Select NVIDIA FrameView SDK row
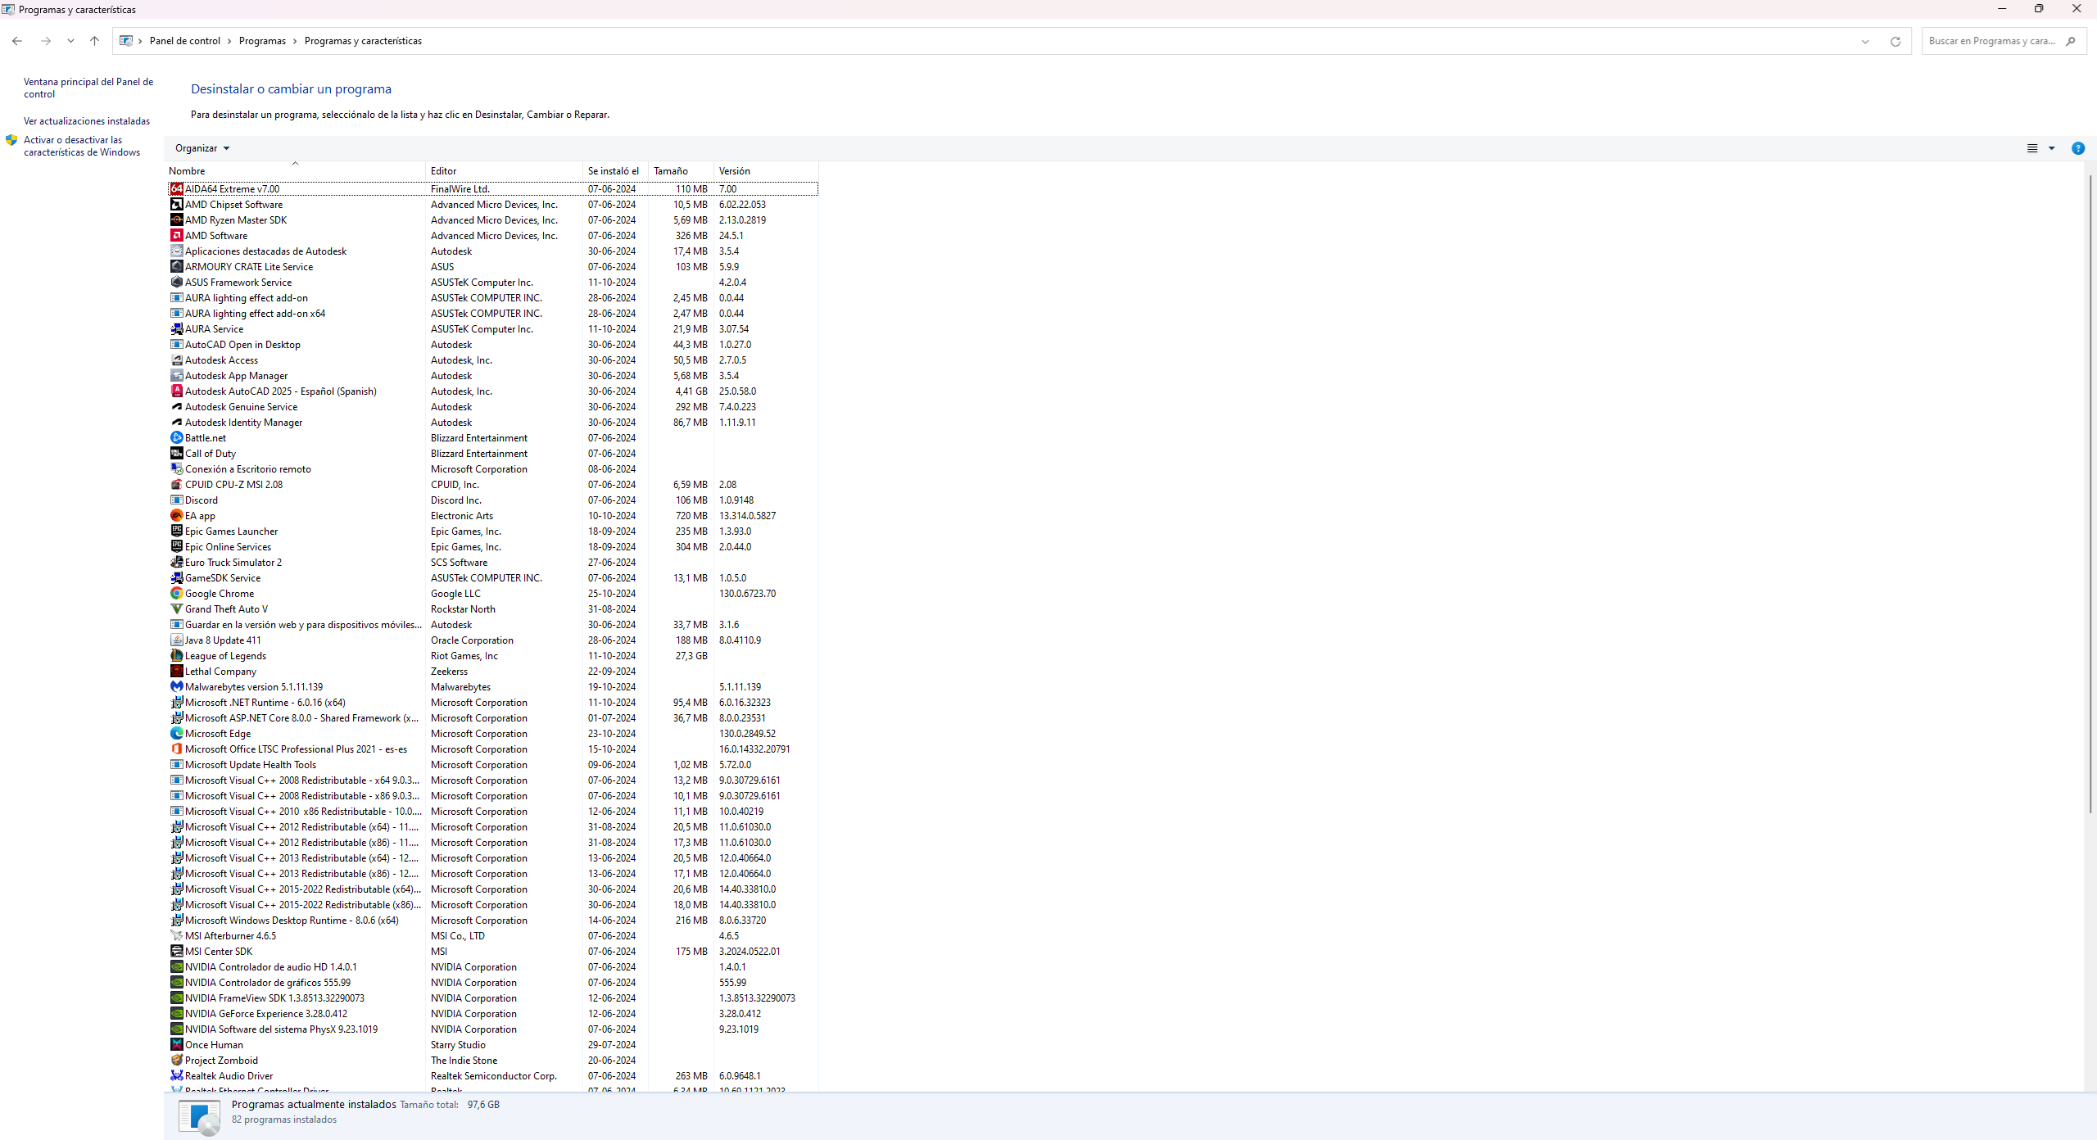The height and width of the screenshot is (1140, 2097). point(491,998)
